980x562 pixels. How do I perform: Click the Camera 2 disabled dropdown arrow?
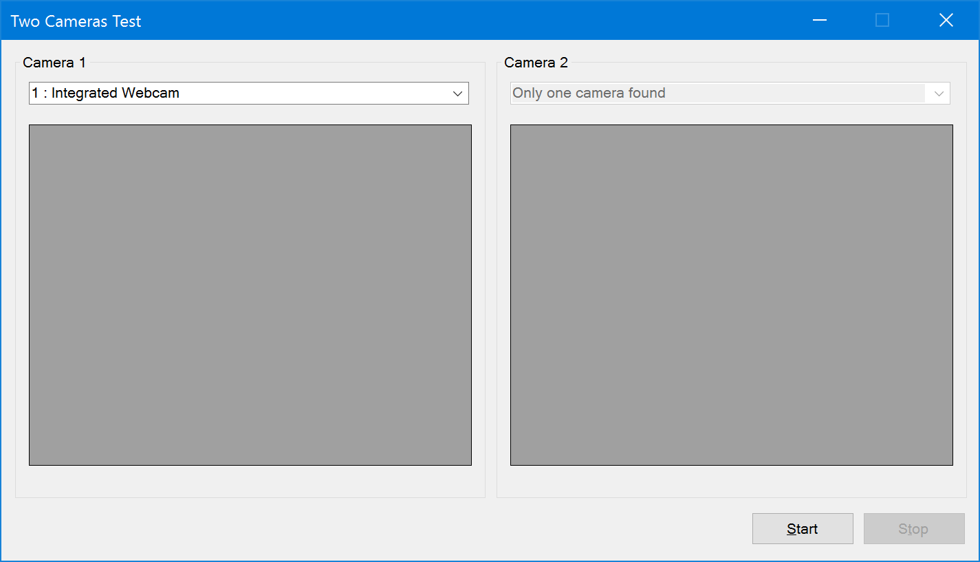point(937,93)
